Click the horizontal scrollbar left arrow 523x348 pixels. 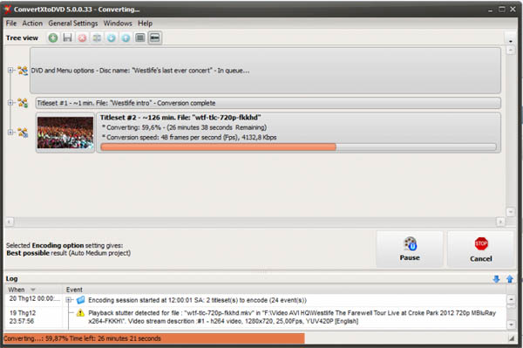click(10, 222)
